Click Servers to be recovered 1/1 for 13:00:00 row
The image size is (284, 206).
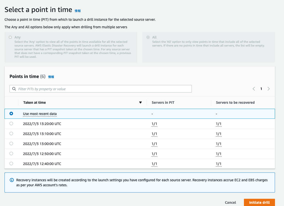coord(219,144)
